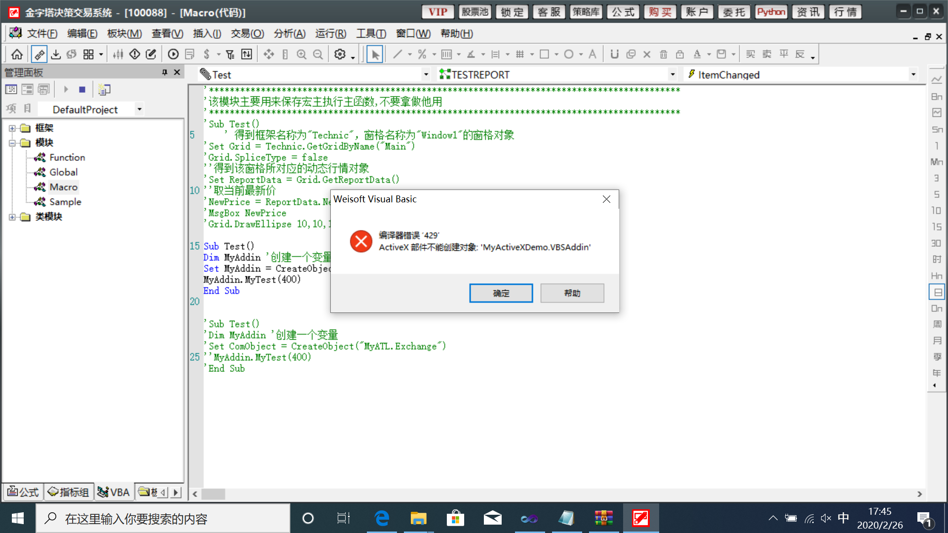The height and width of the screenshot is (533, 948).
Task: Open the 编辑(E) menu
Action: coord(82,34)
